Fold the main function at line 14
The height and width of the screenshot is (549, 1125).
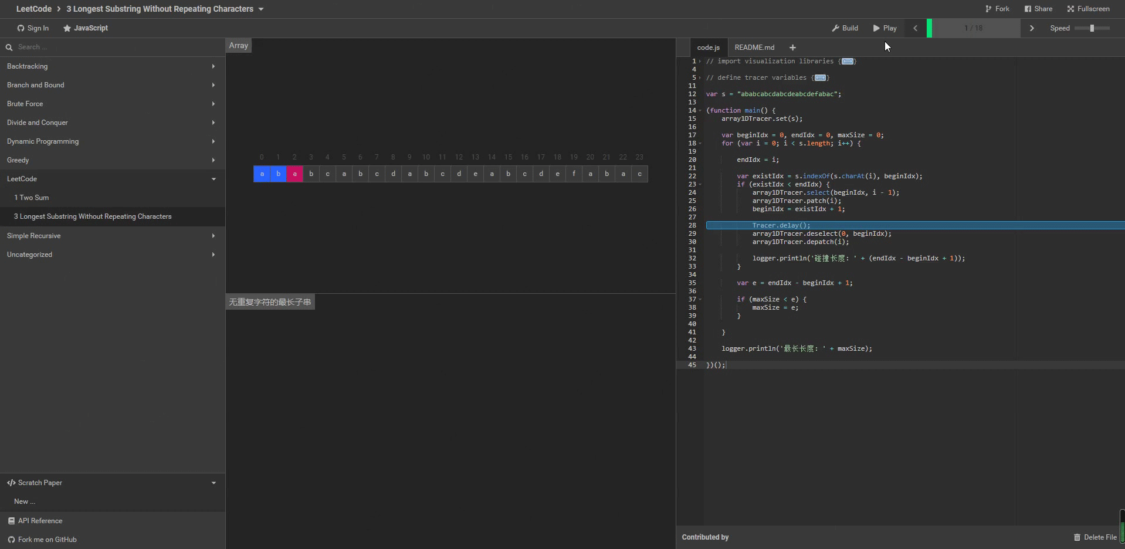700,110
